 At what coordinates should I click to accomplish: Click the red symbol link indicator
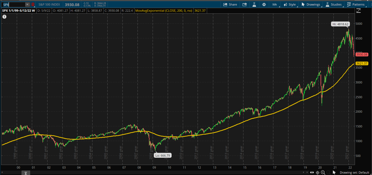tap(33, 4)
